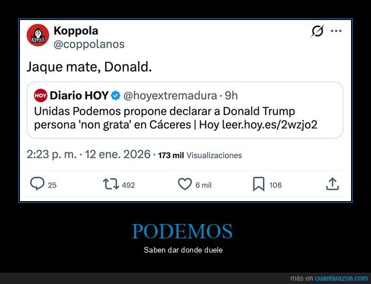Like the tweet with heart icon
The height and width of the screenshot is (284, 371).
pos(185,184)
